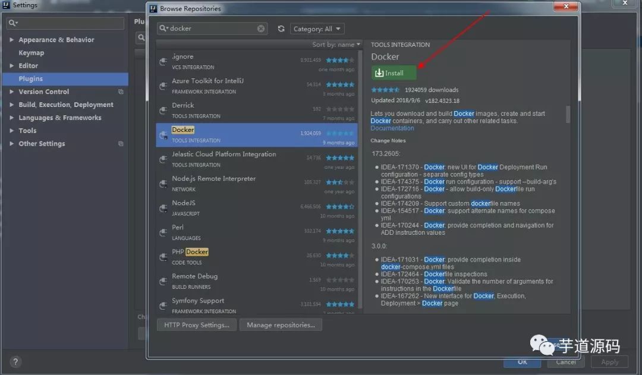Select the .ignore plugin row
642x375 pixels.
point(257,62)
